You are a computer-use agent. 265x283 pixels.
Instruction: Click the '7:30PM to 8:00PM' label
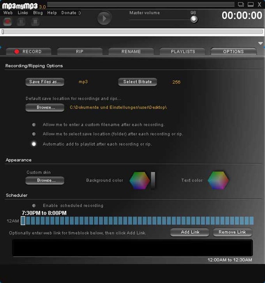coord(44,213)
